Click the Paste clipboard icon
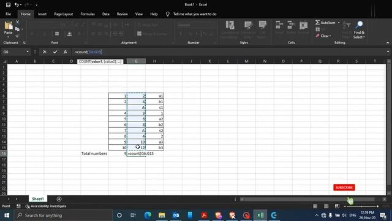 [x=8, y=25]
